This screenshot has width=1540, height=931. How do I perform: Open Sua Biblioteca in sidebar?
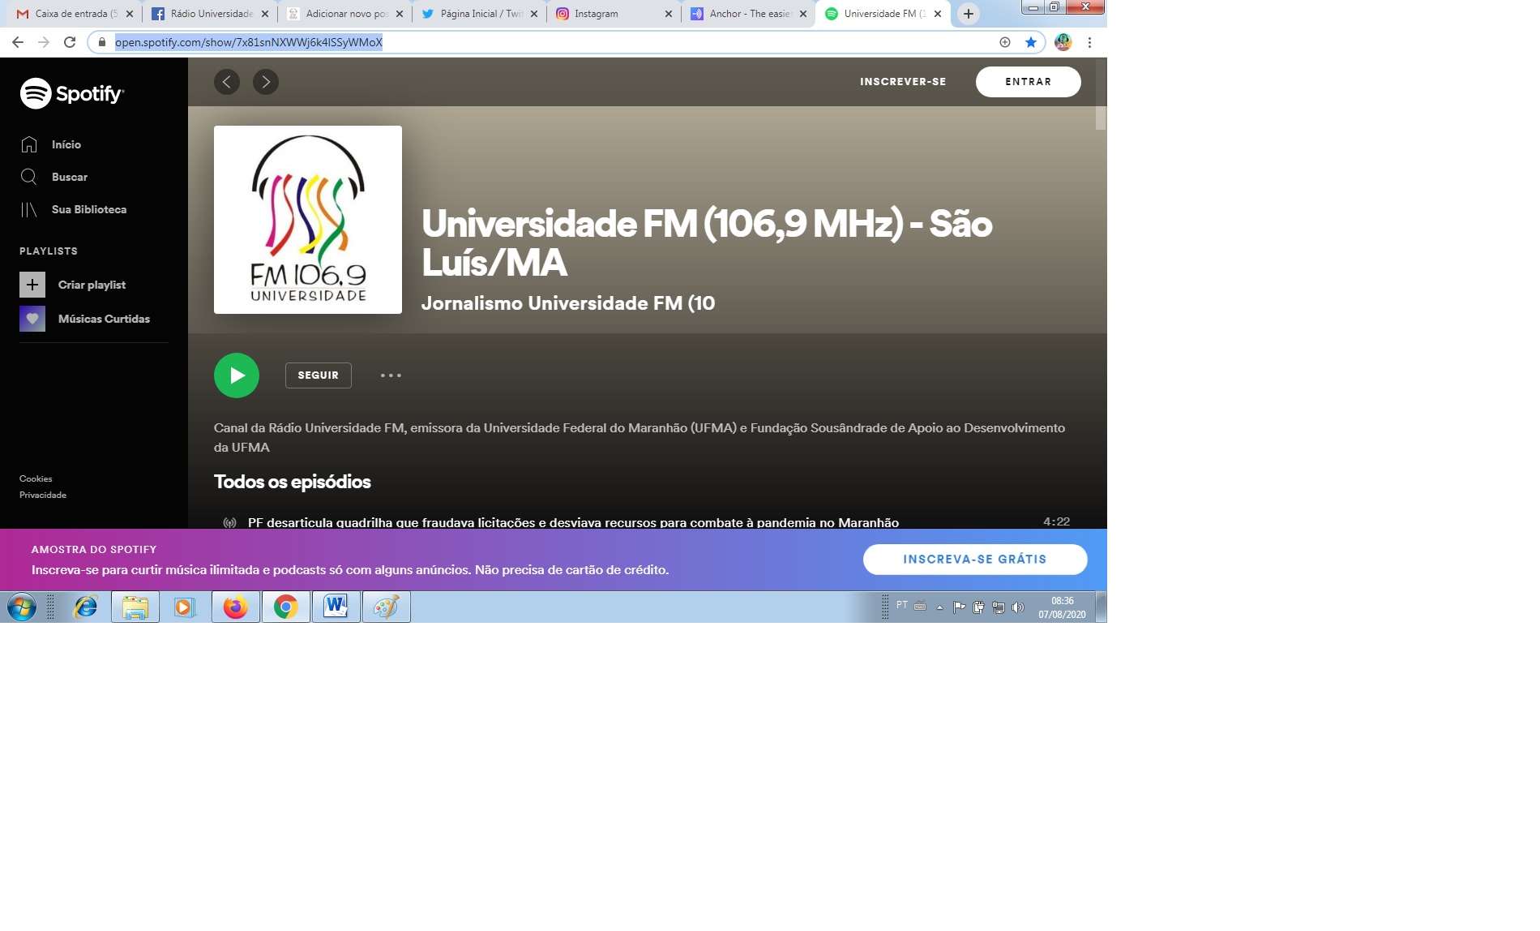tap(88, 209)
